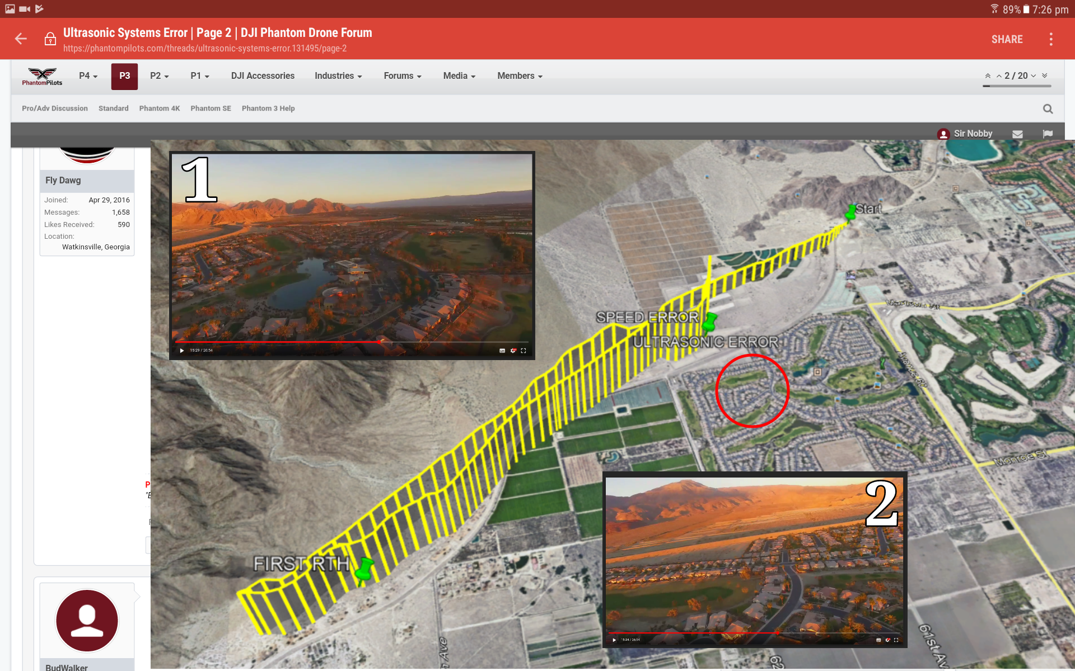Tap the page URL address text

click(205, 49)
